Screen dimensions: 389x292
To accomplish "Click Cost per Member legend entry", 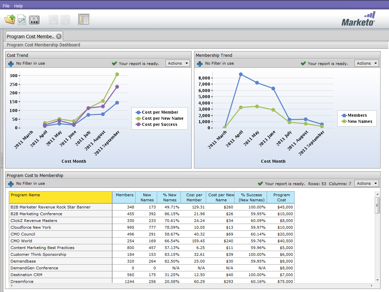I will [157, 112].
